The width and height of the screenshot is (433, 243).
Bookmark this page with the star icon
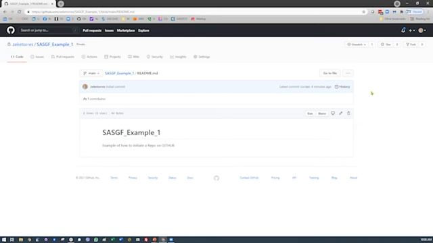(364, 12)
